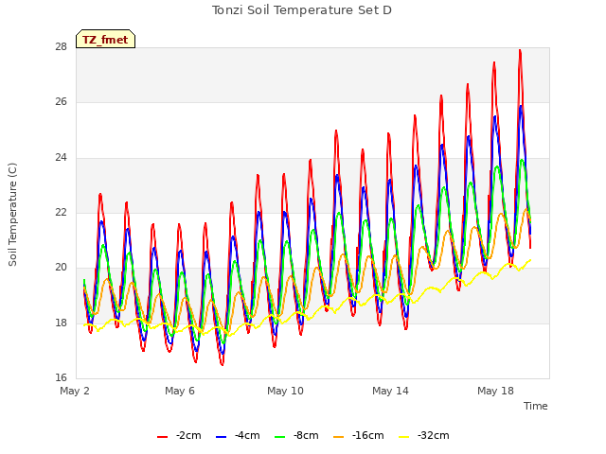Click the May 18 x-axis tick label

[x=495, y=391]
